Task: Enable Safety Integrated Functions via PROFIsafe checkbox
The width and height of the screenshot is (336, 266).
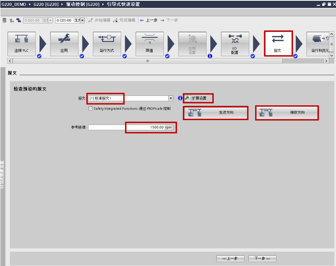Action: (91, 109)
